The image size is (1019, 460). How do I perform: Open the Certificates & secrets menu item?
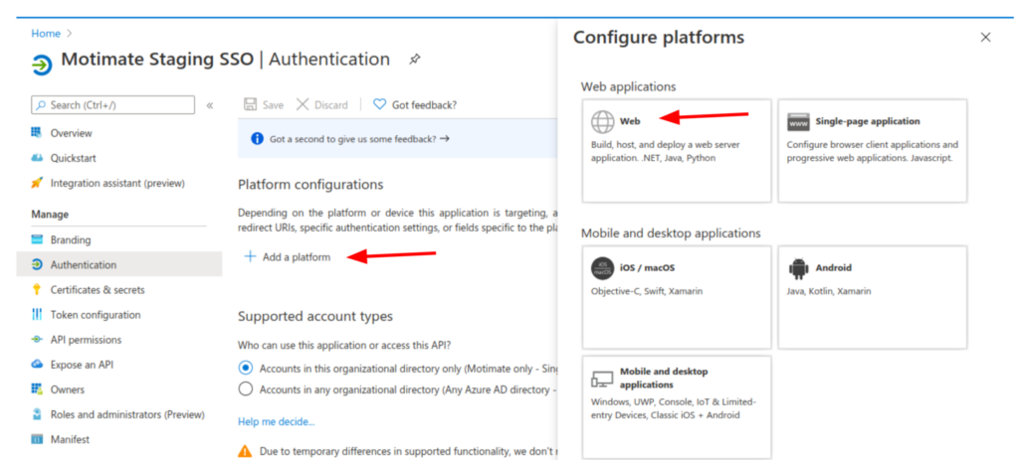click(97, 290)
